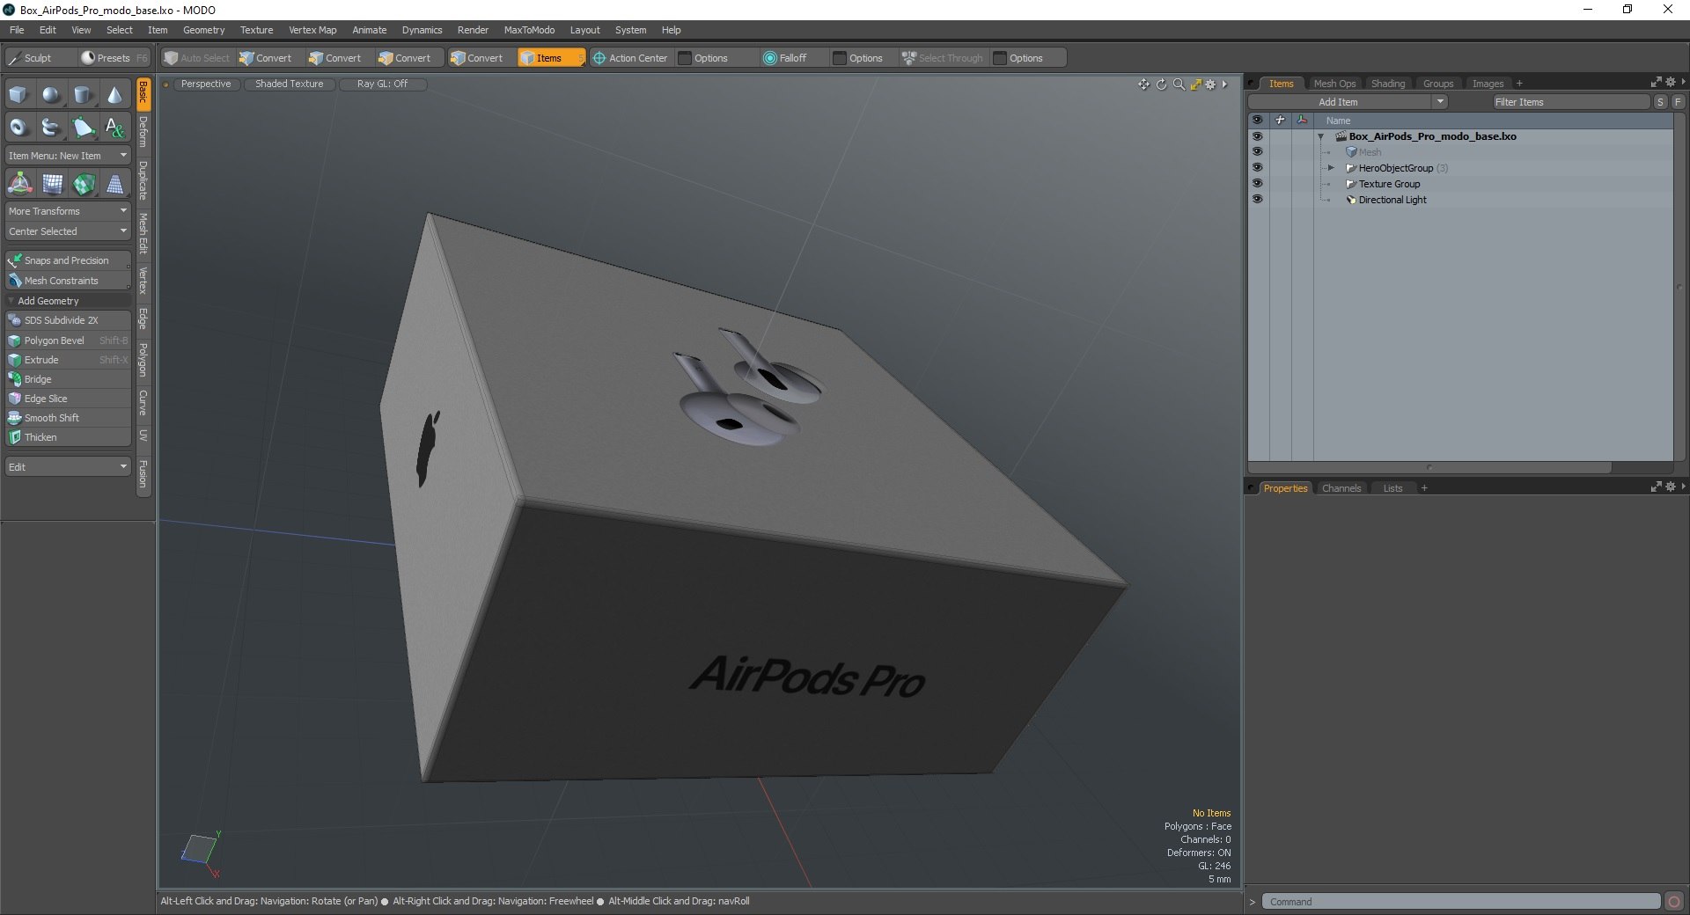Click the S button beside Filter Items
This screenshot has height=915, width=1690.
(x=1660, y=102)
